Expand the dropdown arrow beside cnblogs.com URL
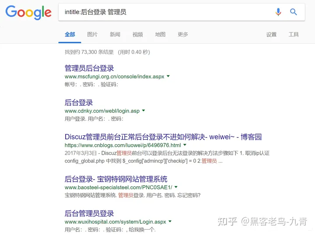Image resolution: width=315 pixels, height=234 pixels. point(185,145)
